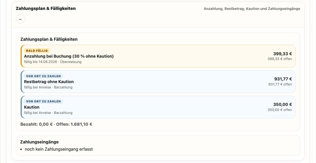Viewport: 316px width, 163px height.
Task: Click the 350,00 € deposit amount
Action: tap(282, 105)
